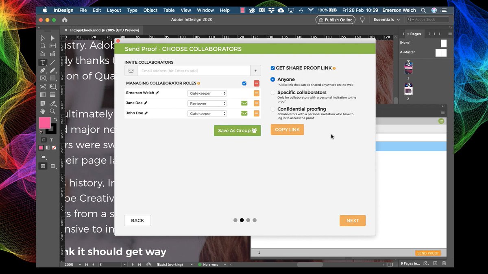The height and width of the screenshot is (274, 488).
Task: Select the Anyone radio option
Action: click(273, 80)
